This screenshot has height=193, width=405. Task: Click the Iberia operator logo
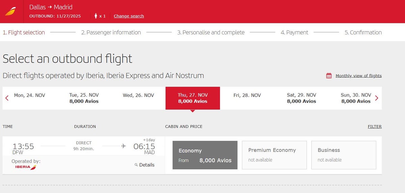click(x=26, y=167)
